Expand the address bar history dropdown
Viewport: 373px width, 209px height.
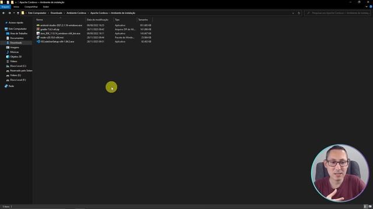293,13
